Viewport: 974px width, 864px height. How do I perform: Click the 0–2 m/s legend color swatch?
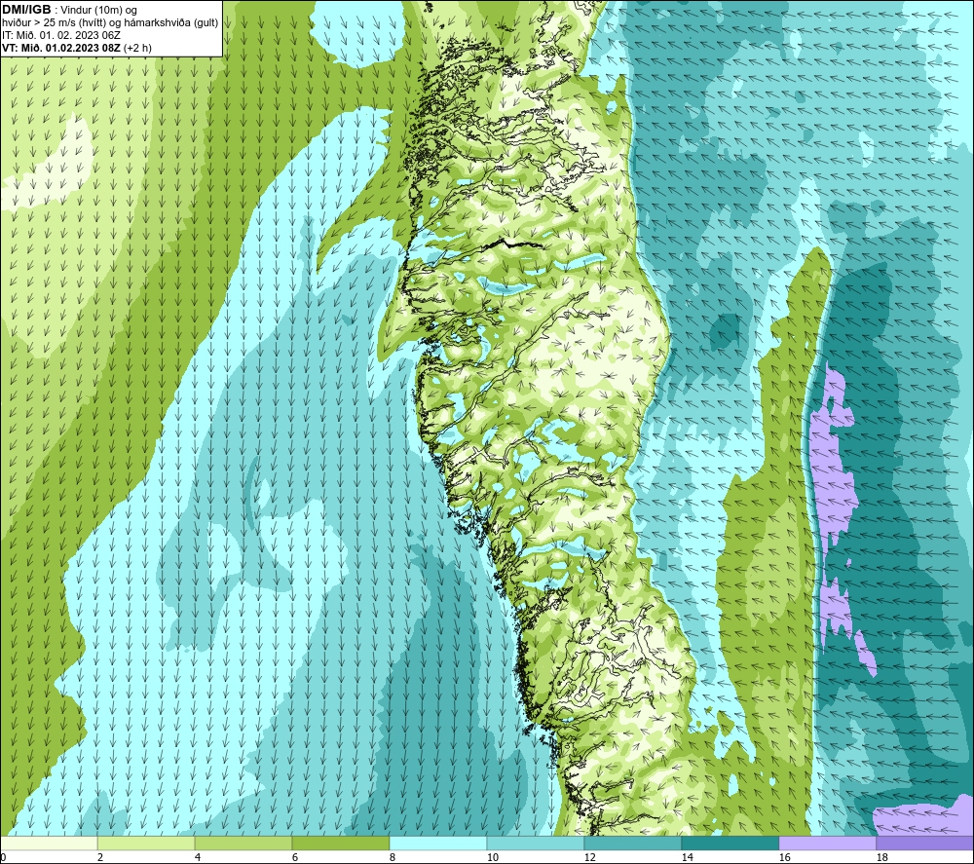[49, 843]
